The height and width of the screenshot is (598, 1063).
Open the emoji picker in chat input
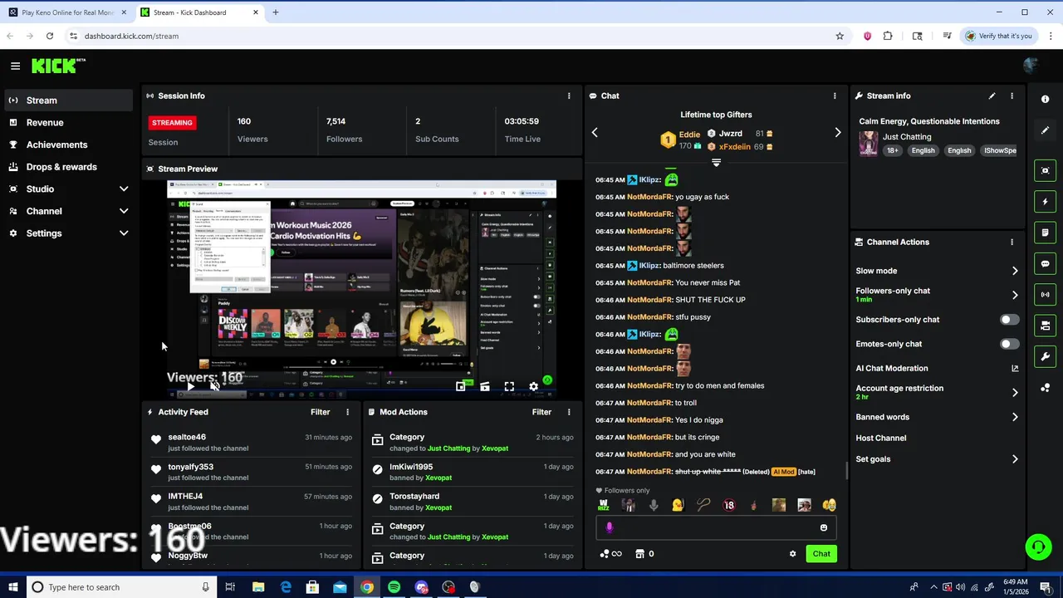coord(824,527)
